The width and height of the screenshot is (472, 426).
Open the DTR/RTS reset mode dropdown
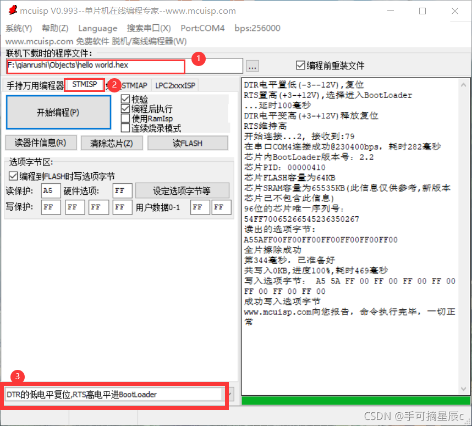tap(229, 395)
